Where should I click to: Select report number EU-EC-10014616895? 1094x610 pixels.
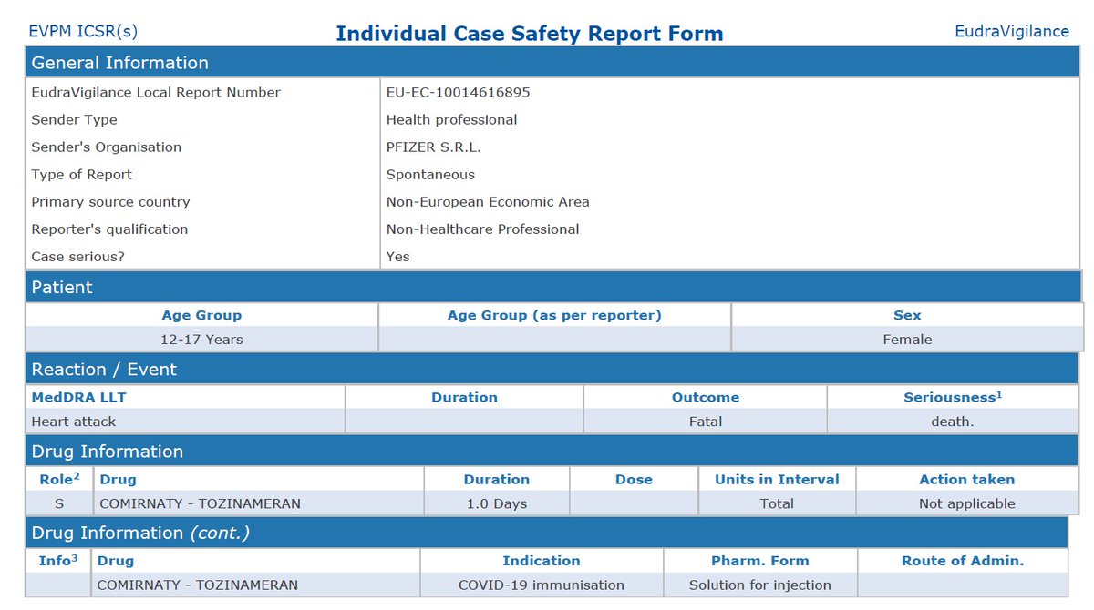click(458, 92)
